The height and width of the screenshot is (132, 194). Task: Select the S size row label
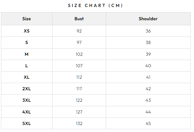pyautogui.click(x=26, y=42)
